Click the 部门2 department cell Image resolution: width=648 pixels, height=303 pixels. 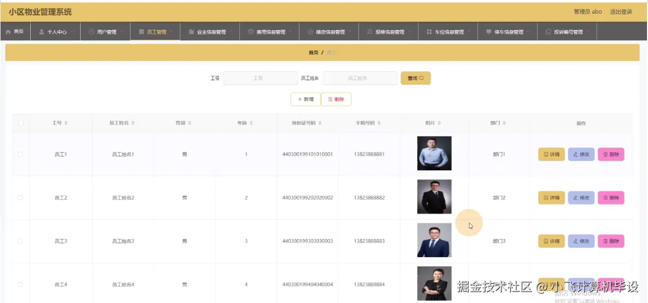pos(499,198)
